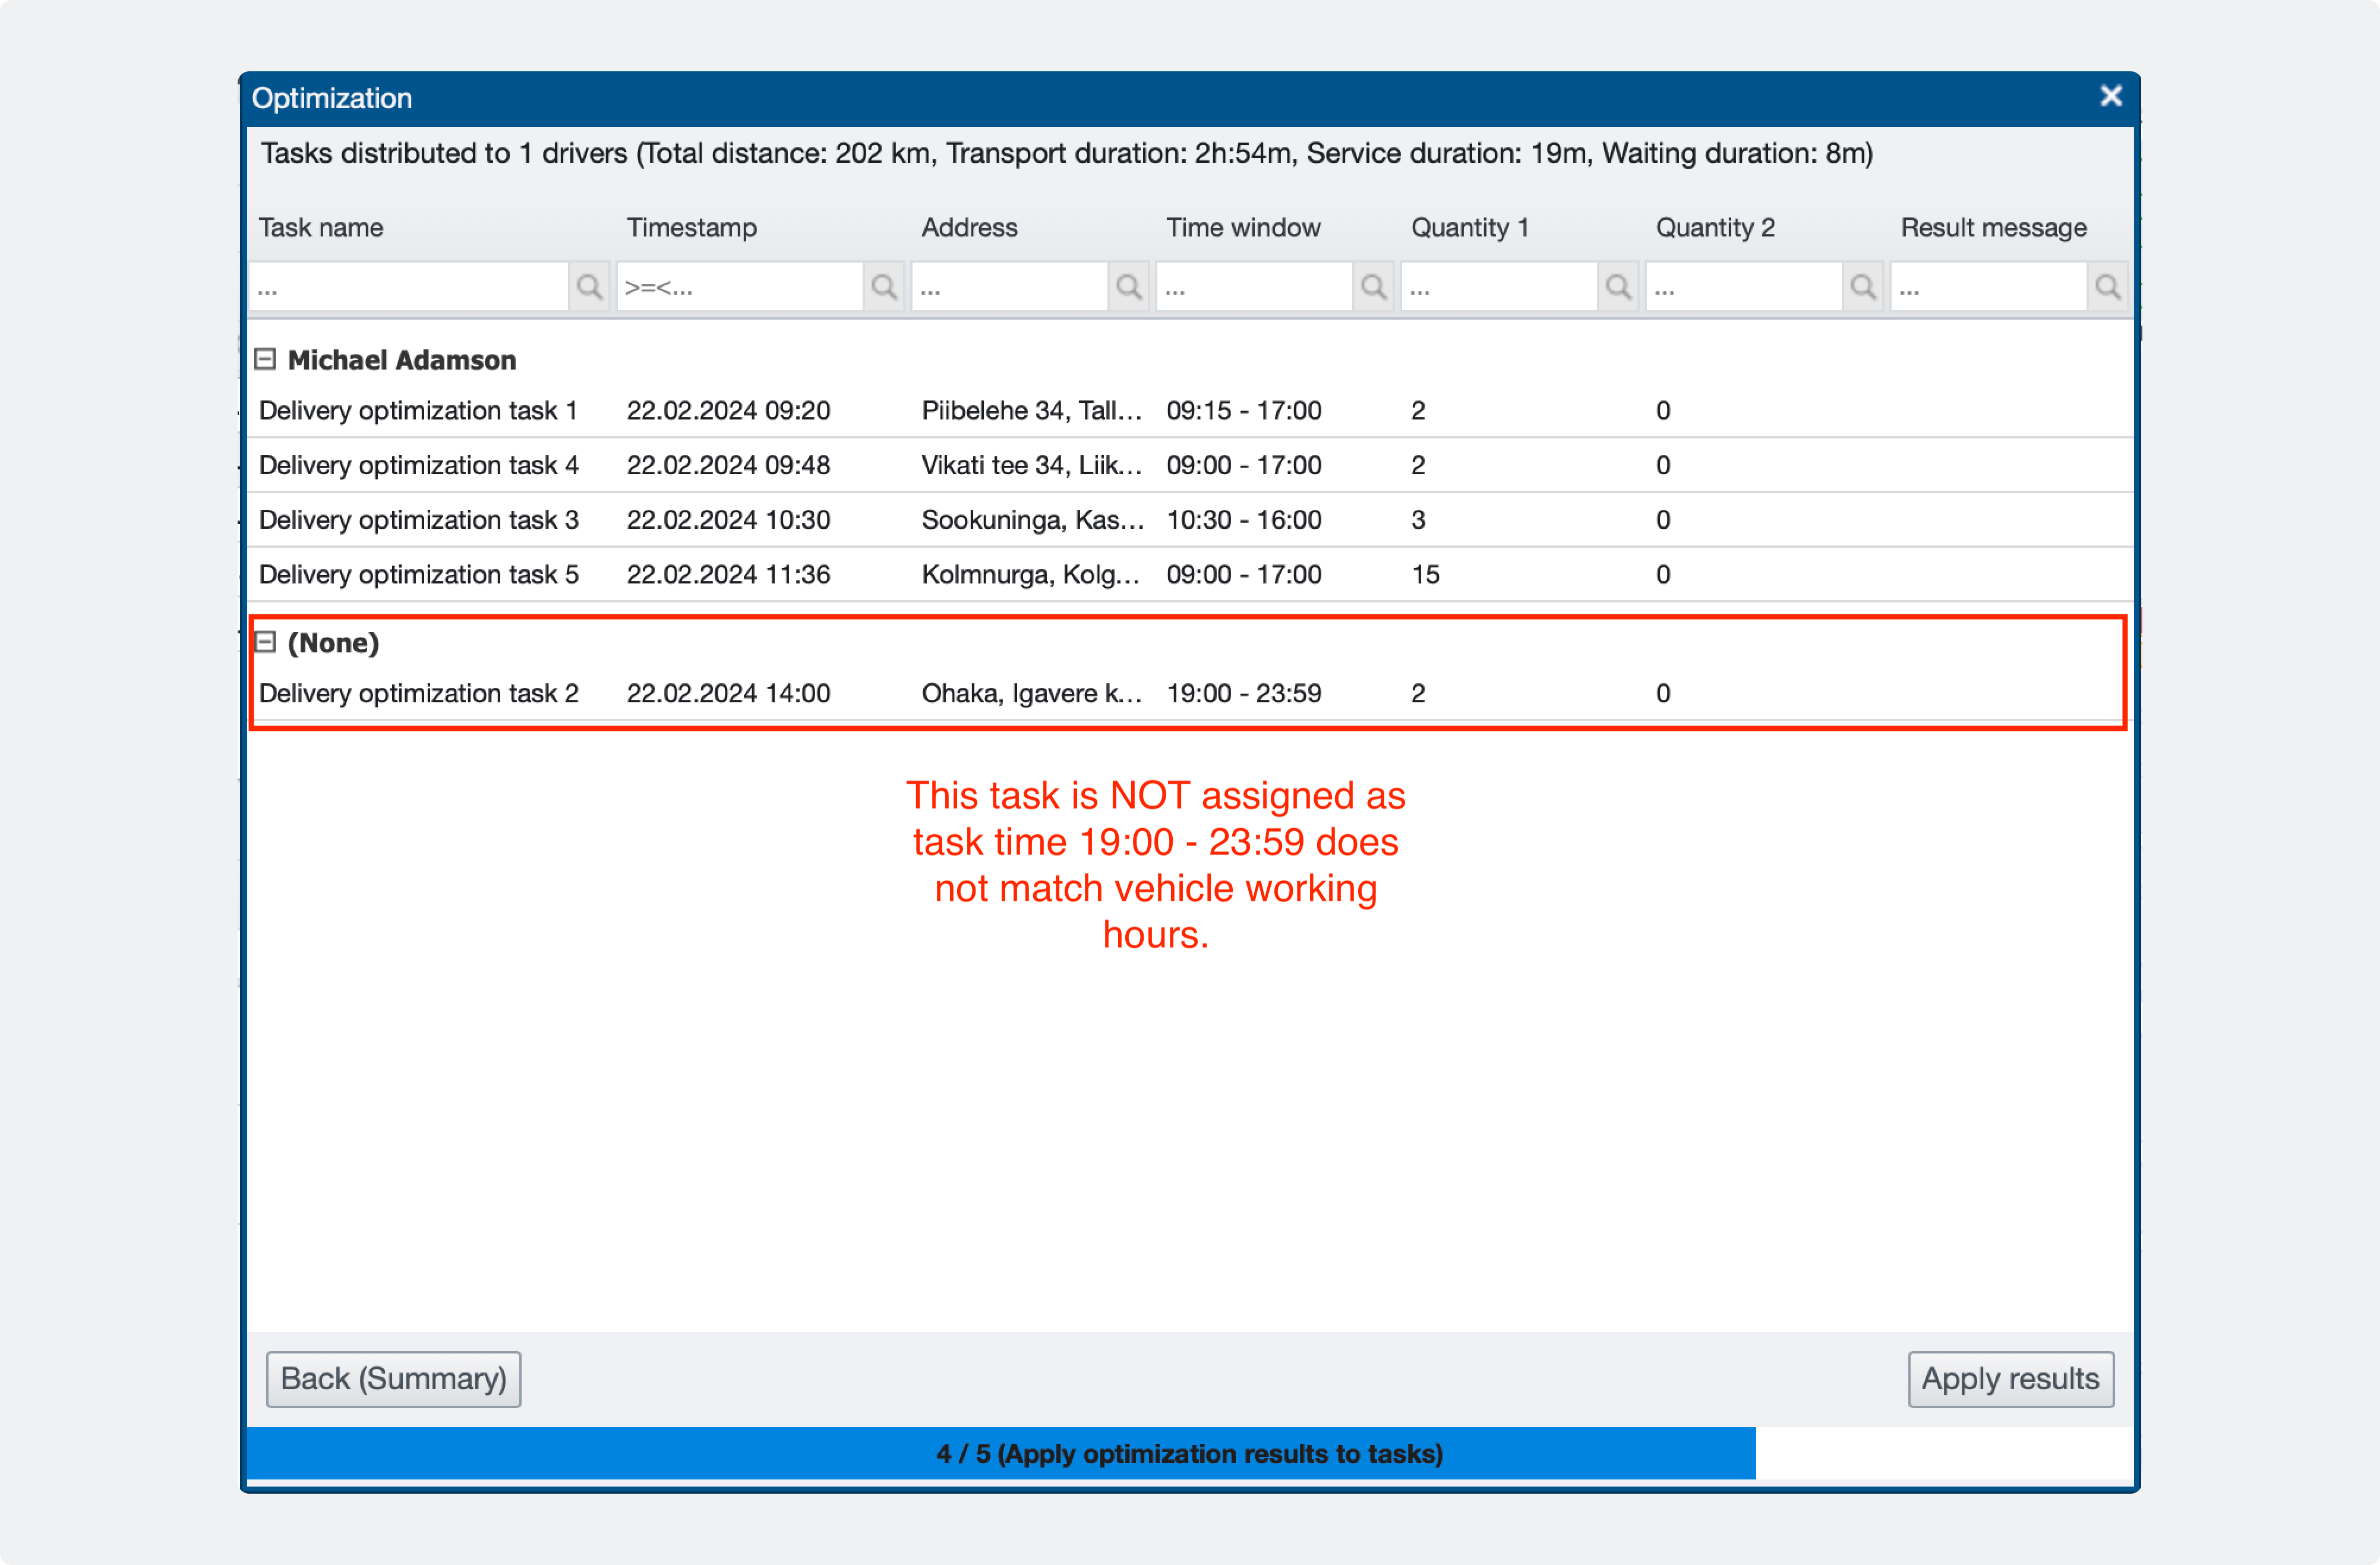This screenshot has width=2380, height=1565.
Task: Collapse the Michael Adamson driver group
Action: click(x=265, y=360)
